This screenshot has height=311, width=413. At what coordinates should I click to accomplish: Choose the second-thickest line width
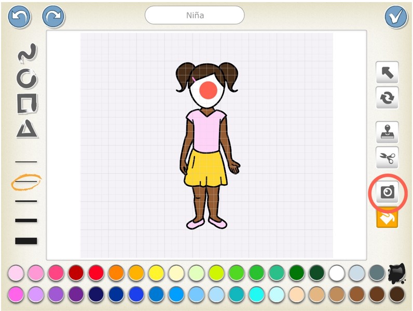click(26, 221)
